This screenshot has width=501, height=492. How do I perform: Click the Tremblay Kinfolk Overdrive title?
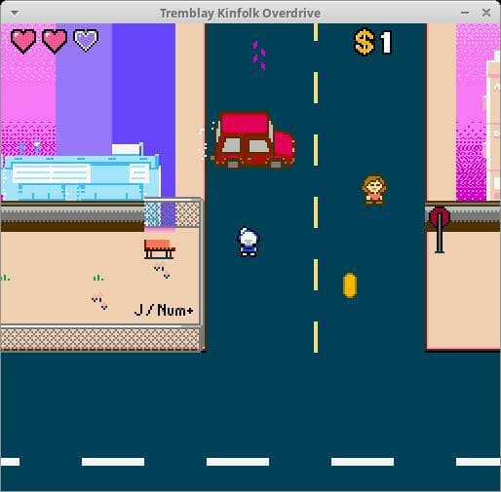pos(240,14)
